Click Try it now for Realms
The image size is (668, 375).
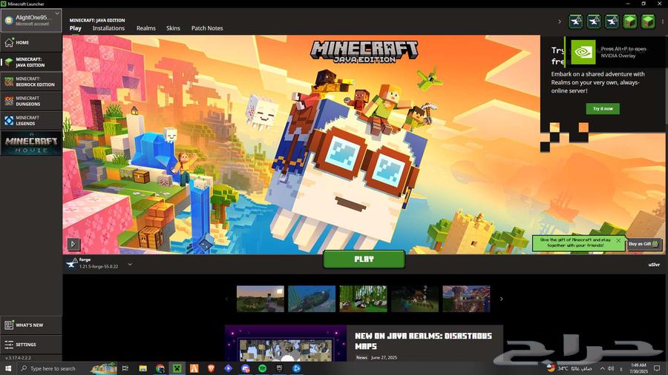coord(603,109)
